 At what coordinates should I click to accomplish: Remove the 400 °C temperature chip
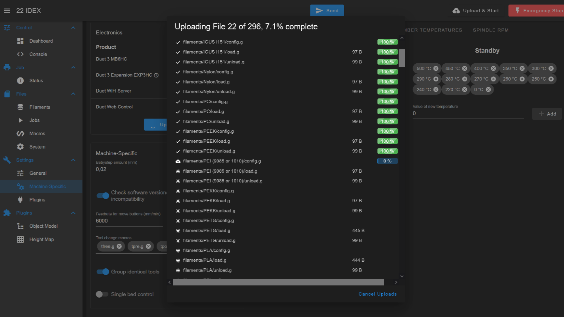tap(493, 68)
